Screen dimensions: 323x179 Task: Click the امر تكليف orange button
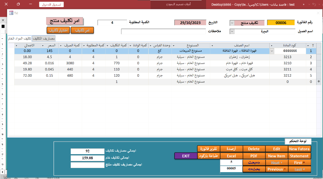pos(82,30)
